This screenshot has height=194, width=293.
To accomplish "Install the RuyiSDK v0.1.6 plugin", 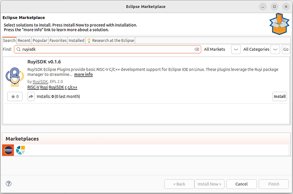I will [279, 96].
